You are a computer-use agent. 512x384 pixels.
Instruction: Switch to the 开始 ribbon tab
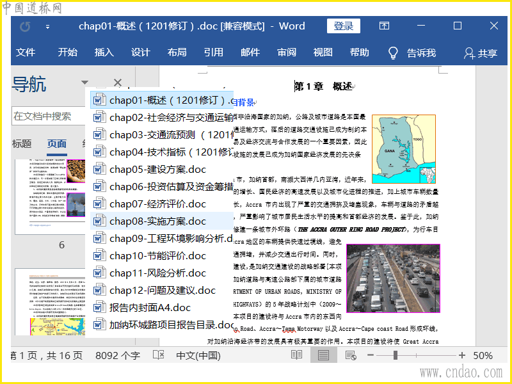68,52
